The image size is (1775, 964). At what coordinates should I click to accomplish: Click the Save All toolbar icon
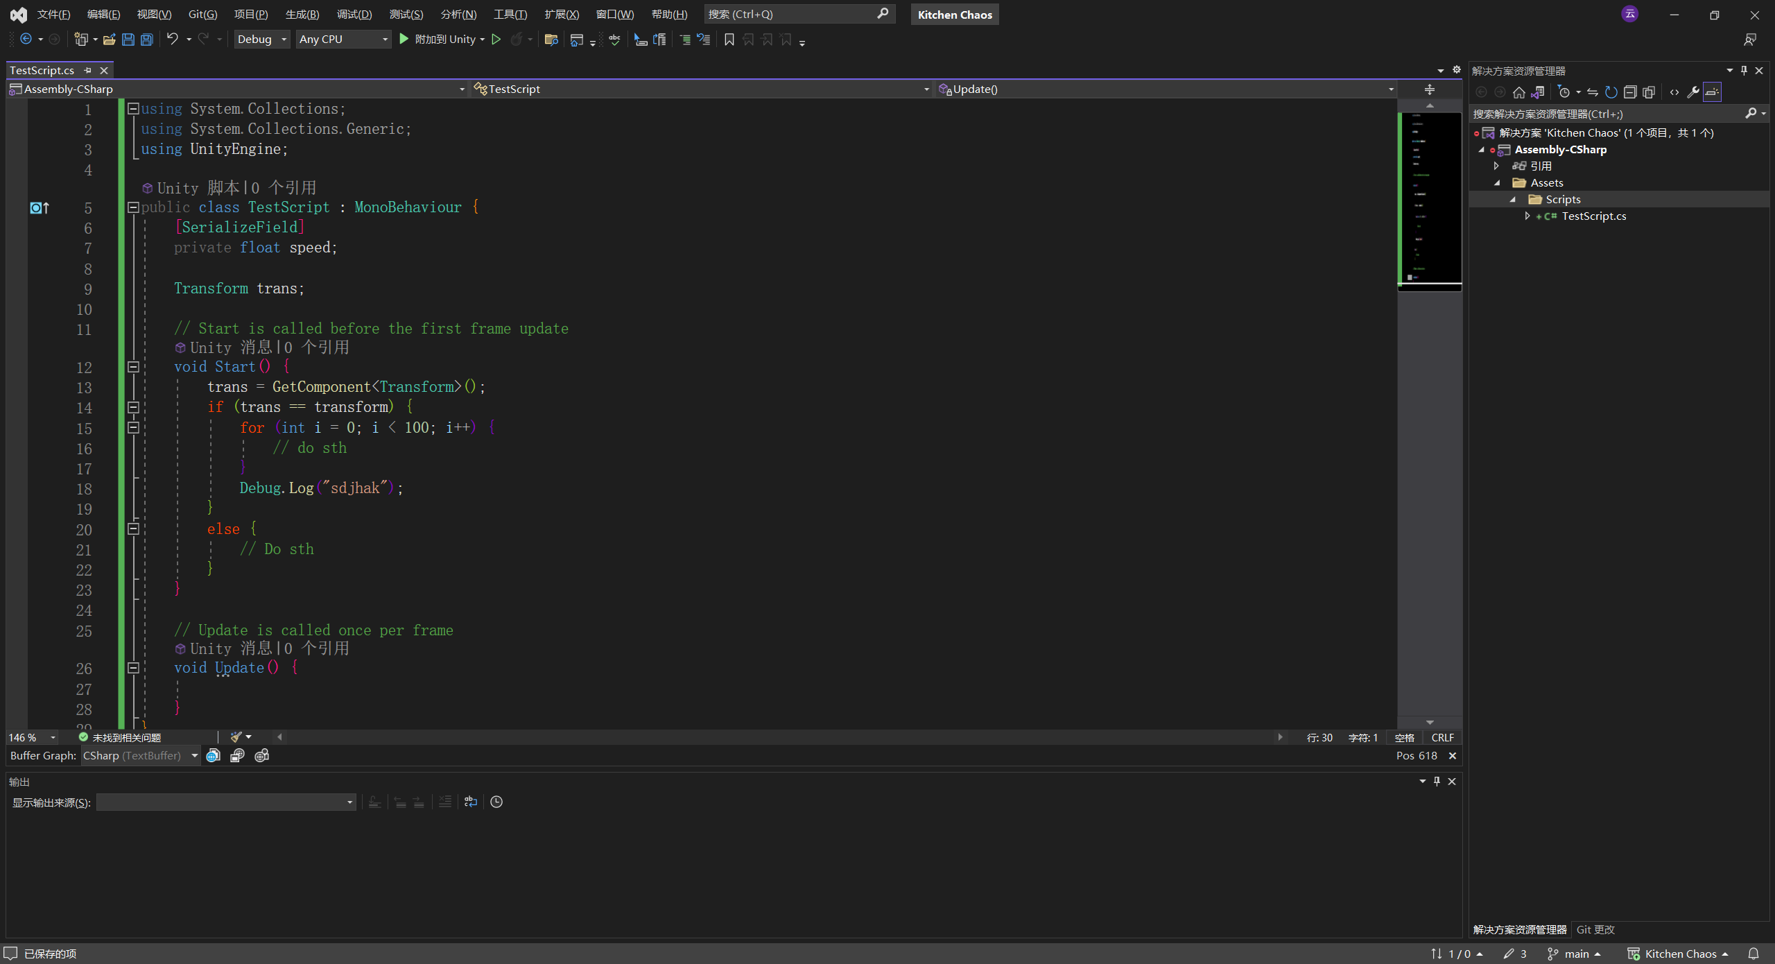pyautogui.click(x=146, y=40)
